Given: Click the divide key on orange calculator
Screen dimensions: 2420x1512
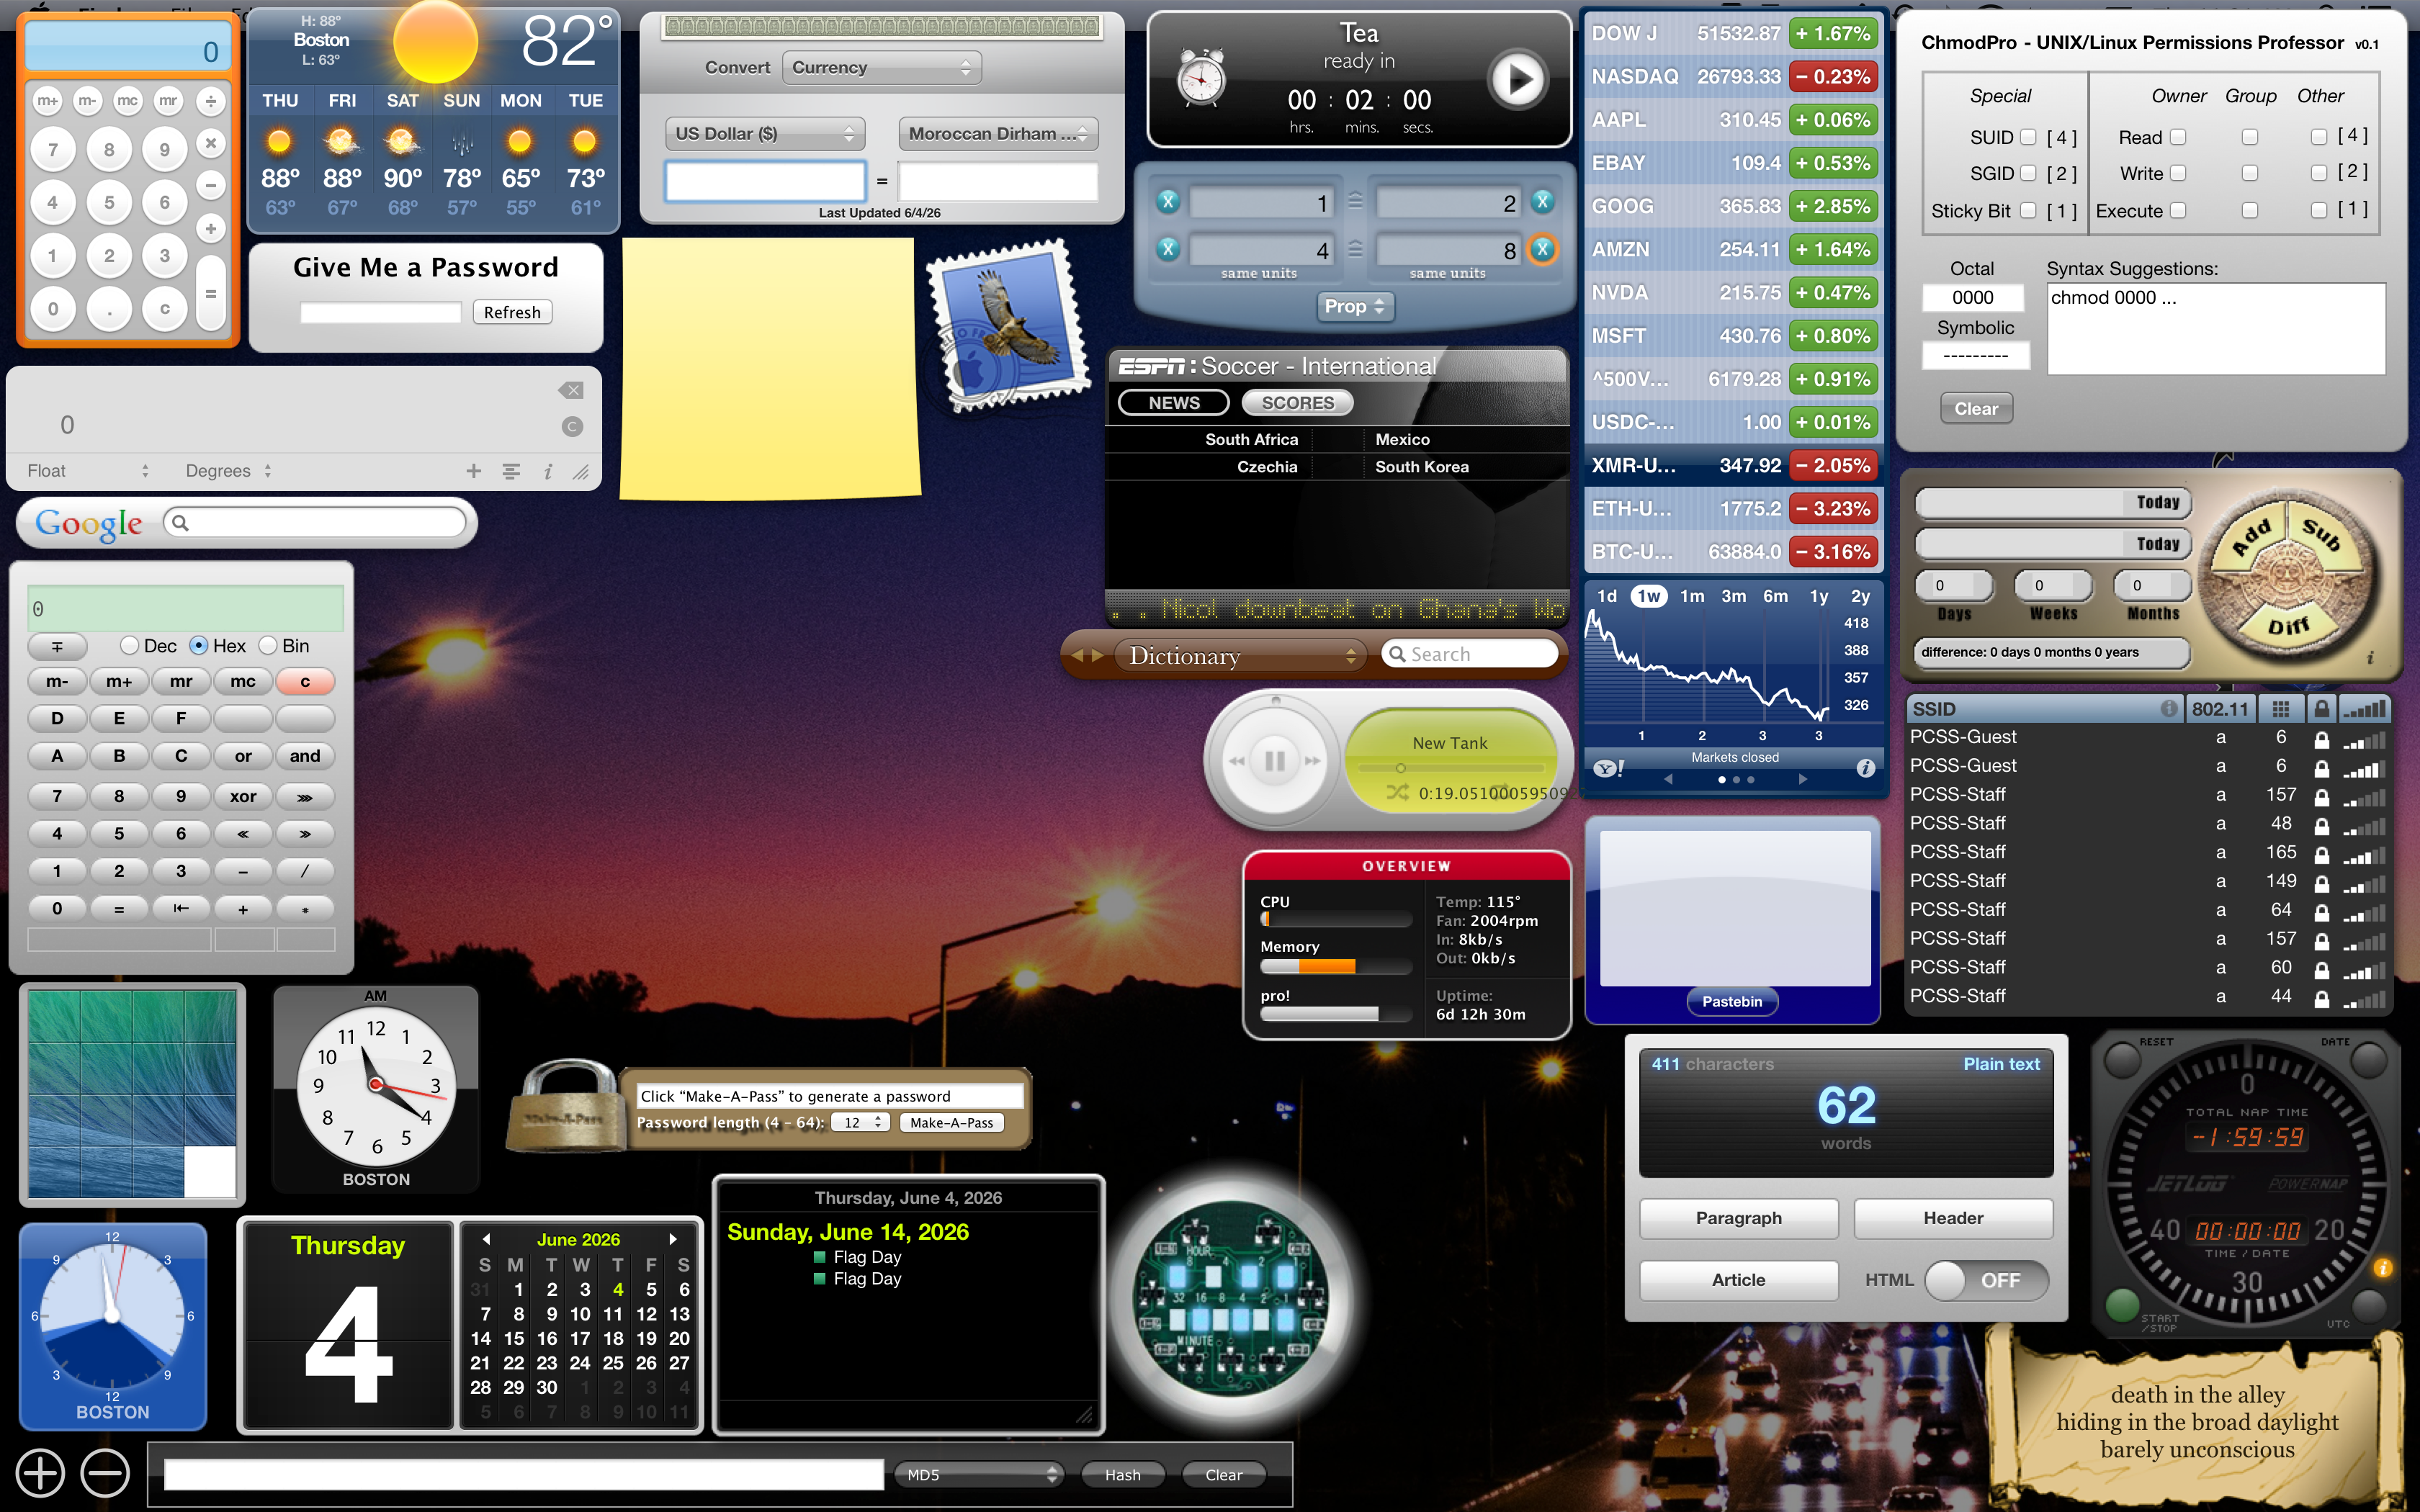Looking at the screenshot, I should click(x=210, y=100).
